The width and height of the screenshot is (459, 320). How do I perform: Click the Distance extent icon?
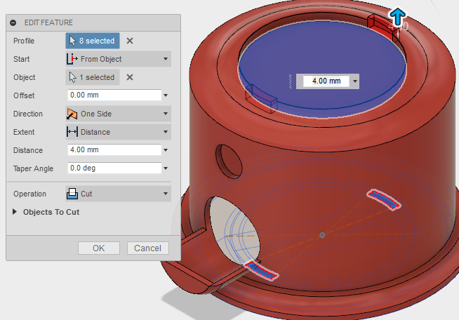(x=72, y=132)
